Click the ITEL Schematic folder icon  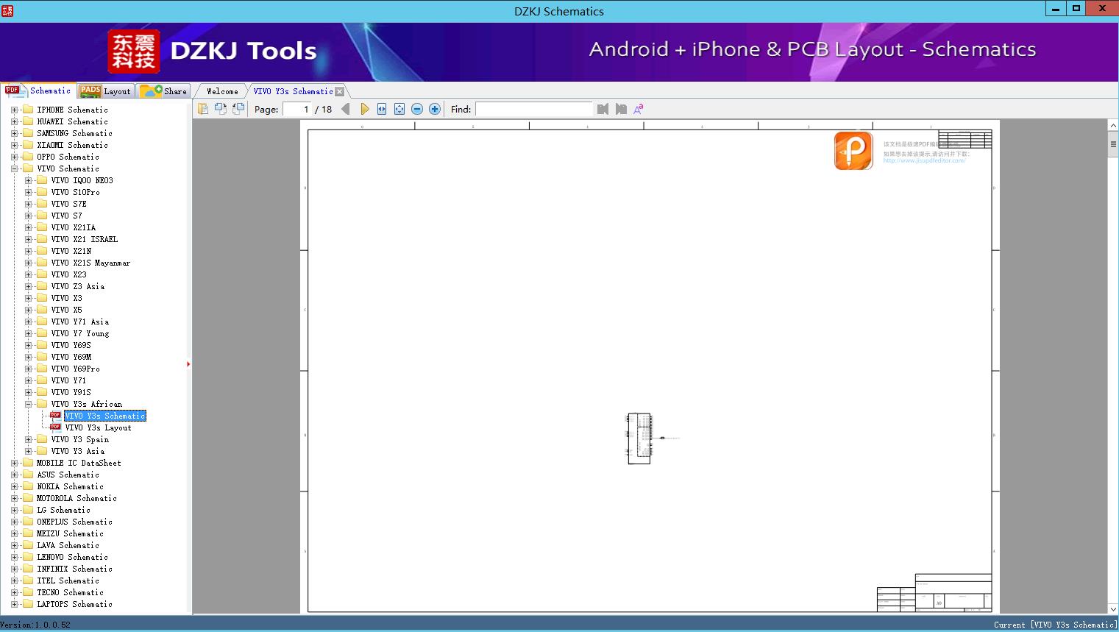click(x=28, y=580)
